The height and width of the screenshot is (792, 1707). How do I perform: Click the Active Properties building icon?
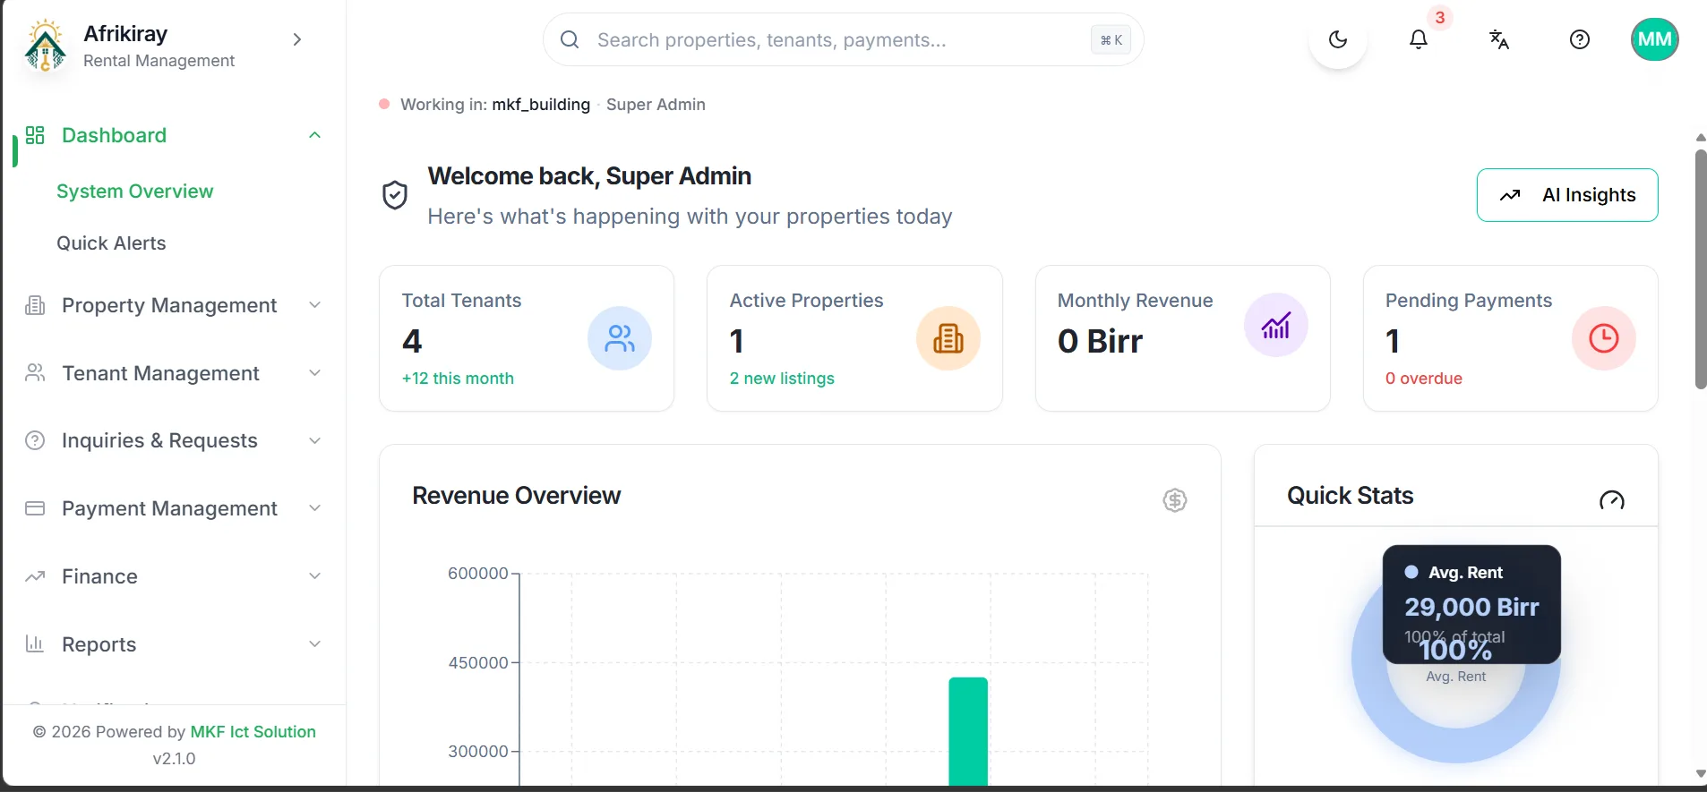(948, 338)
